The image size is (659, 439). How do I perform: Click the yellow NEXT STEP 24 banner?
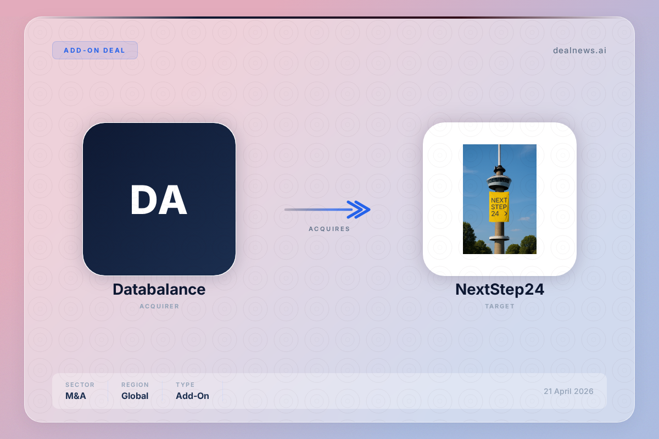click(x=499, y=207)
